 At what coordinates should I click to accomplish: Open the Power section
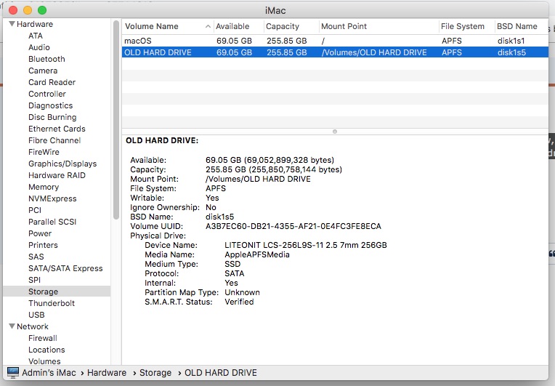point(40,233)
